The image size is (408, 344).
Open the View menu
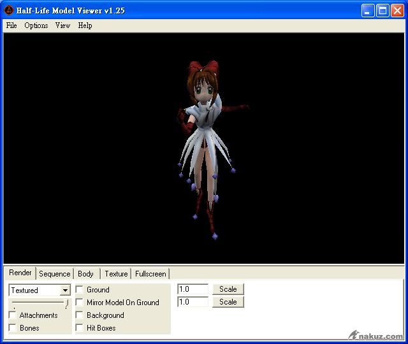pyautogui.click(x=62, y=25)
